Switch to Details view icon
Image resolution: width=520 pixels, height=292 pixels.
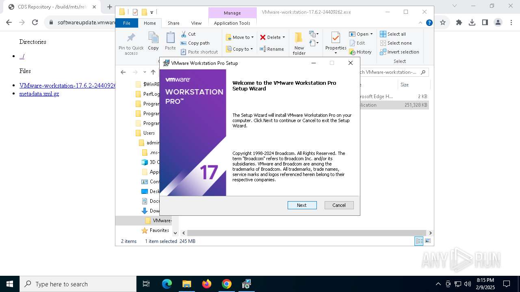(419, 241)
